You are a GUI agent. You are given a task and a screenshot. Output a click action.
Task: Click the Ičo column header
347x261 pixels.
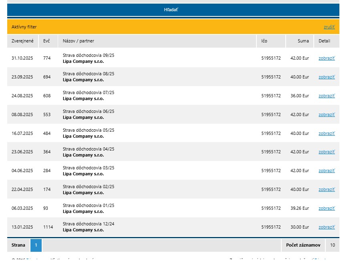(x=264, y=41)
